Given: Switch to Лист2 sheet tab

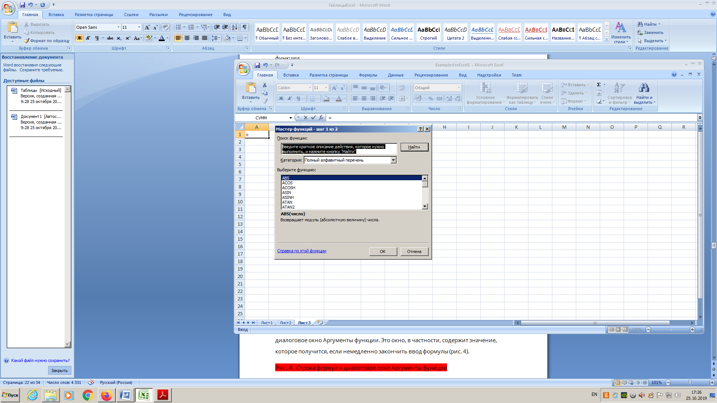Looking at the screenshot, I should click(285, 323).
